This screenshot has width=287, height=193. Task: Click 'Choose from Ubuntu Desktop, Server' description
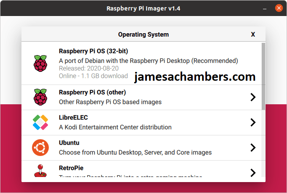click(x=135, y=152)
